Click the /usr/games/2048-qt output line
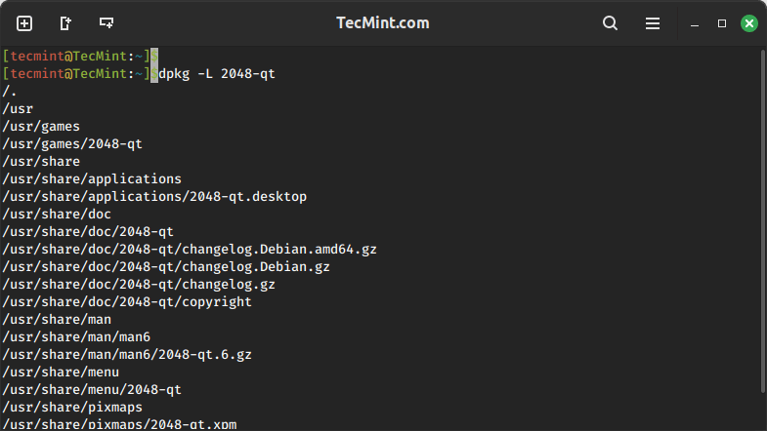 click(72, 144)
